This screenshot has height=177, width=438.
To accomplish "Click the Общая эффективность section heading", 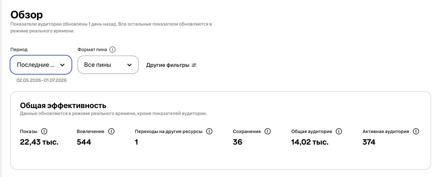I will pos(63,105).
